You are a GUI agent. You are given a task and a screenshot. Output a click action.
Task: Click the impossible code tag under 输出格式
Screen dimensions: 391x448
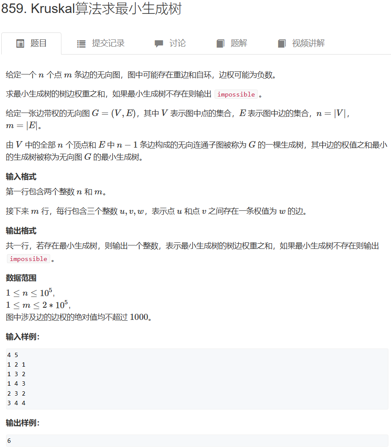tap(29, 259)
